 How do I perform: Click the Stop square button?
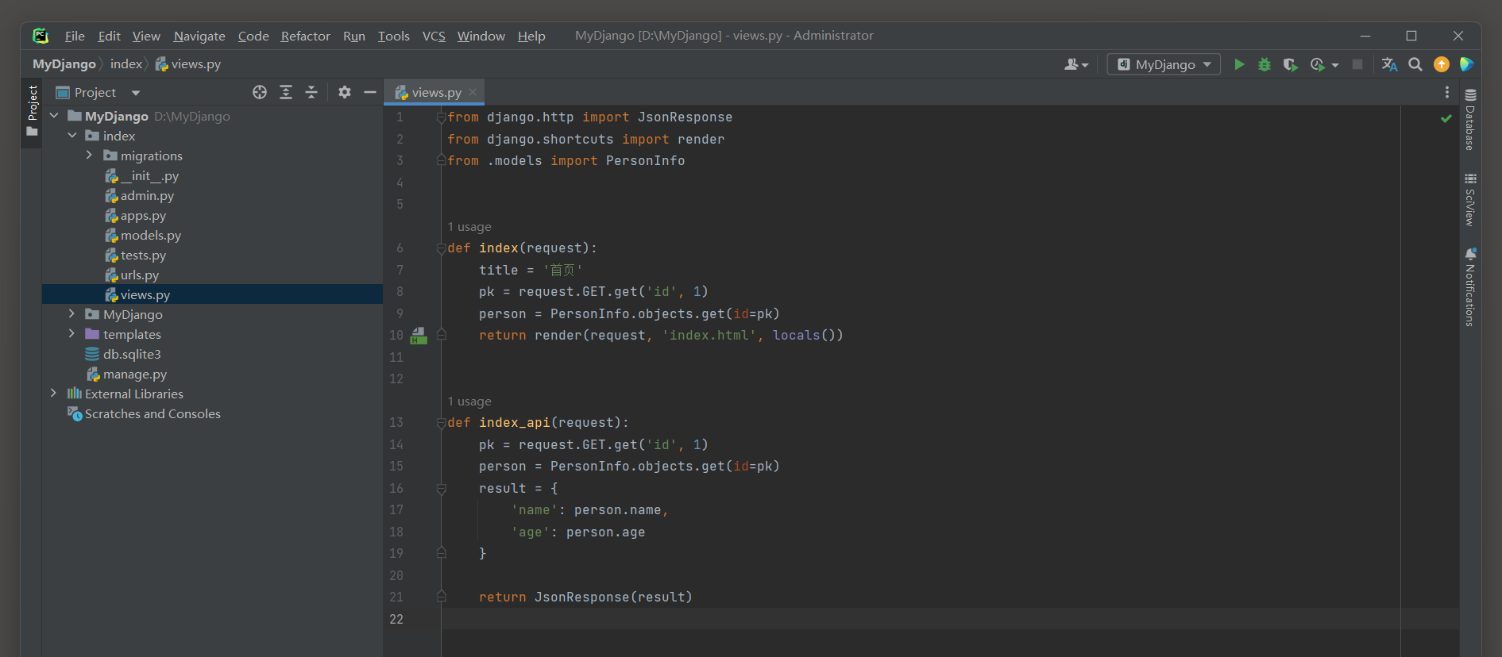tap(1357, 64)
